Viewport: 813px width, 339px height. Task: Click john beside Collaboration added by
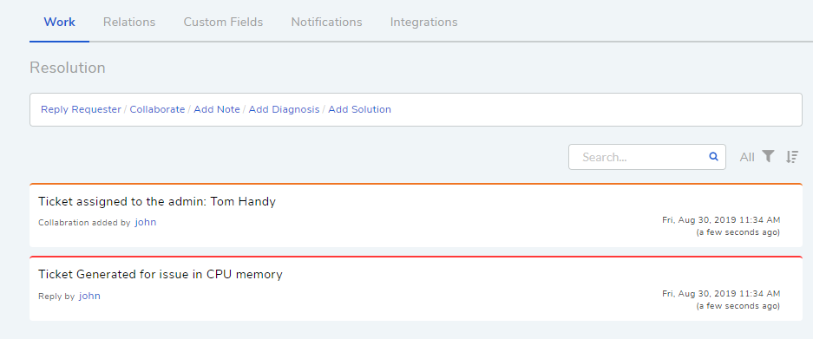146,222
